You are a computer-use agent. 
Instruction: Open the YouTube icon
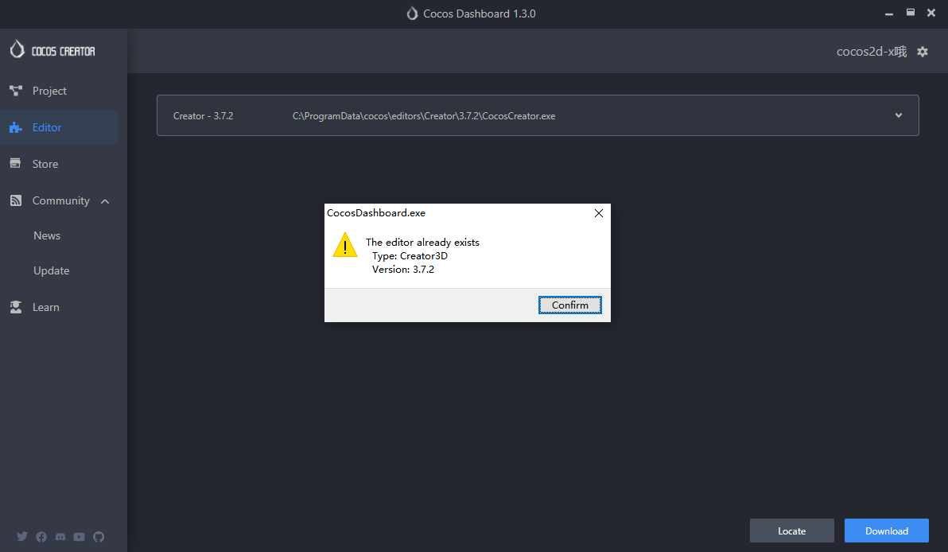tap(79, 537)
